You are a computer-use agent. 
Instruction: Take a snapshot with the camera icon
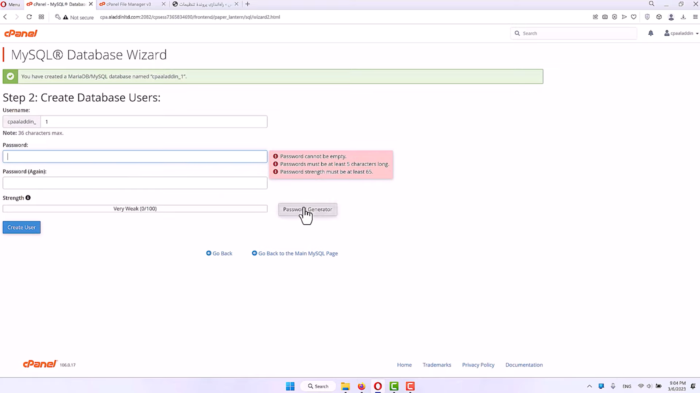tap(605, 17)
